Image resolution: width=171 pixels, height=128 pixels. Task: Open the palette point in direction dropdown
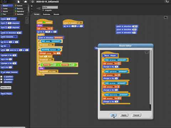(x=21, y=33)
